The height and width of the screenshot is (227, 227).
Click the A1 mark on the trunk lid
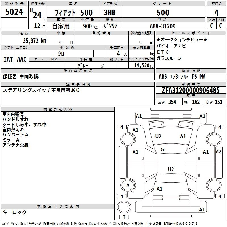click(x=159, y=189)
